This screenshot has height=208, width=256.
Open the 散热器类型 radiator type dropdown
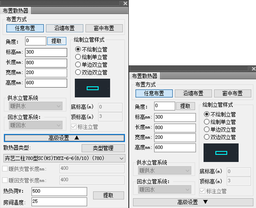click(x=64, y=158)
